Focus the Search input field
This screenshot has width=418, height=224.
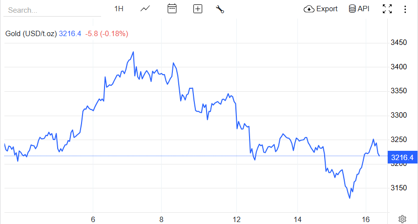(x=52, y=10)
